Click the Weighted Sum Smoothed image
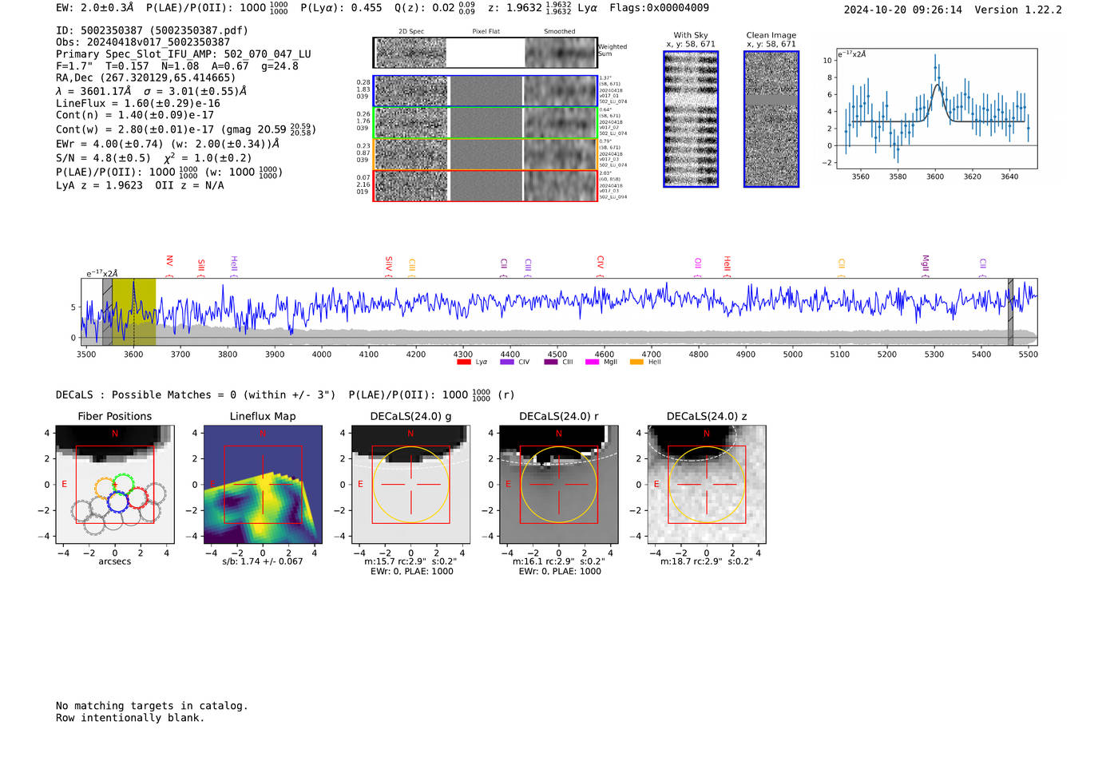1118x761 pixels. coord(560,53)
